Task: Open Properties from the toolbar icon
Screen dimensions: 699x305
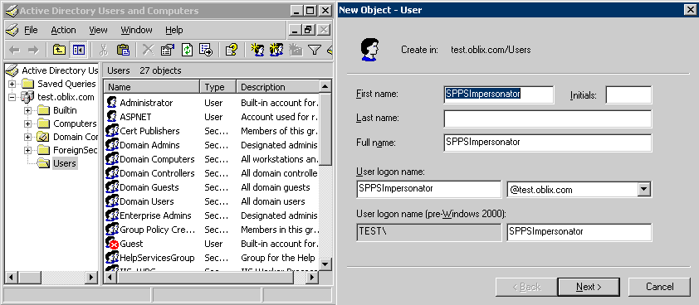Action: (167, 50)
